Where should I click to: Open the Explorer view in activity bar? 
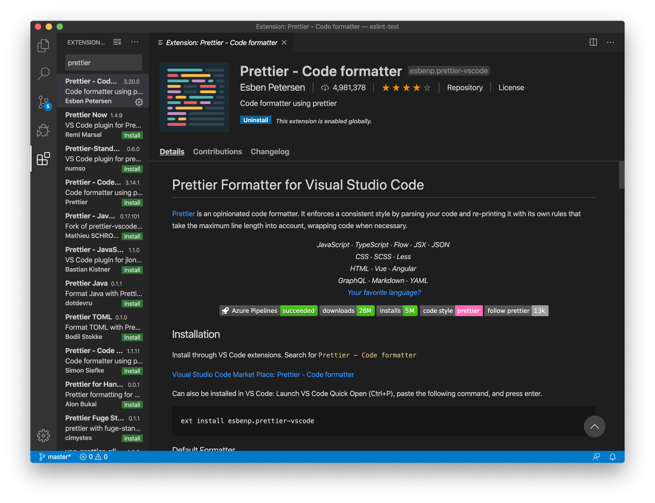[x=43, y=46]
